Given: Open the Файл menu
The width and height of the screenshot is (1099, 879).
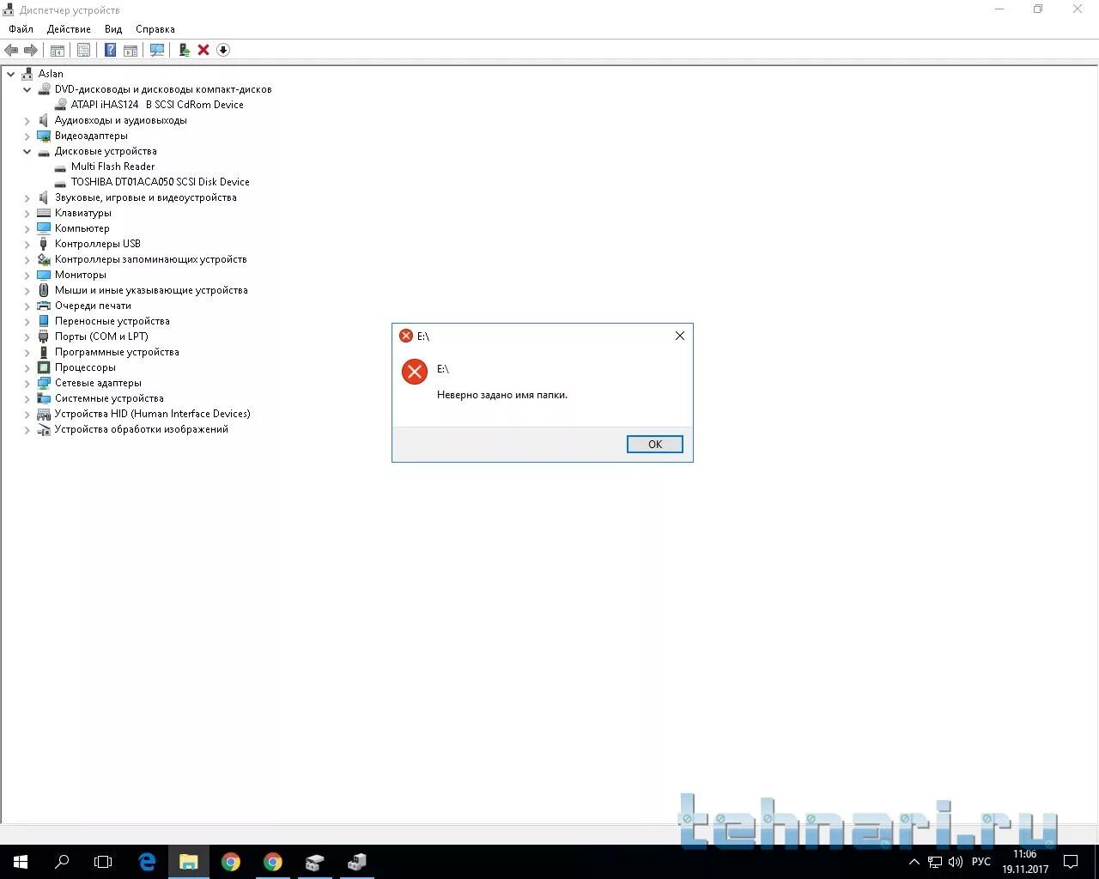Looking at the screenshot, I should point(21,28).
